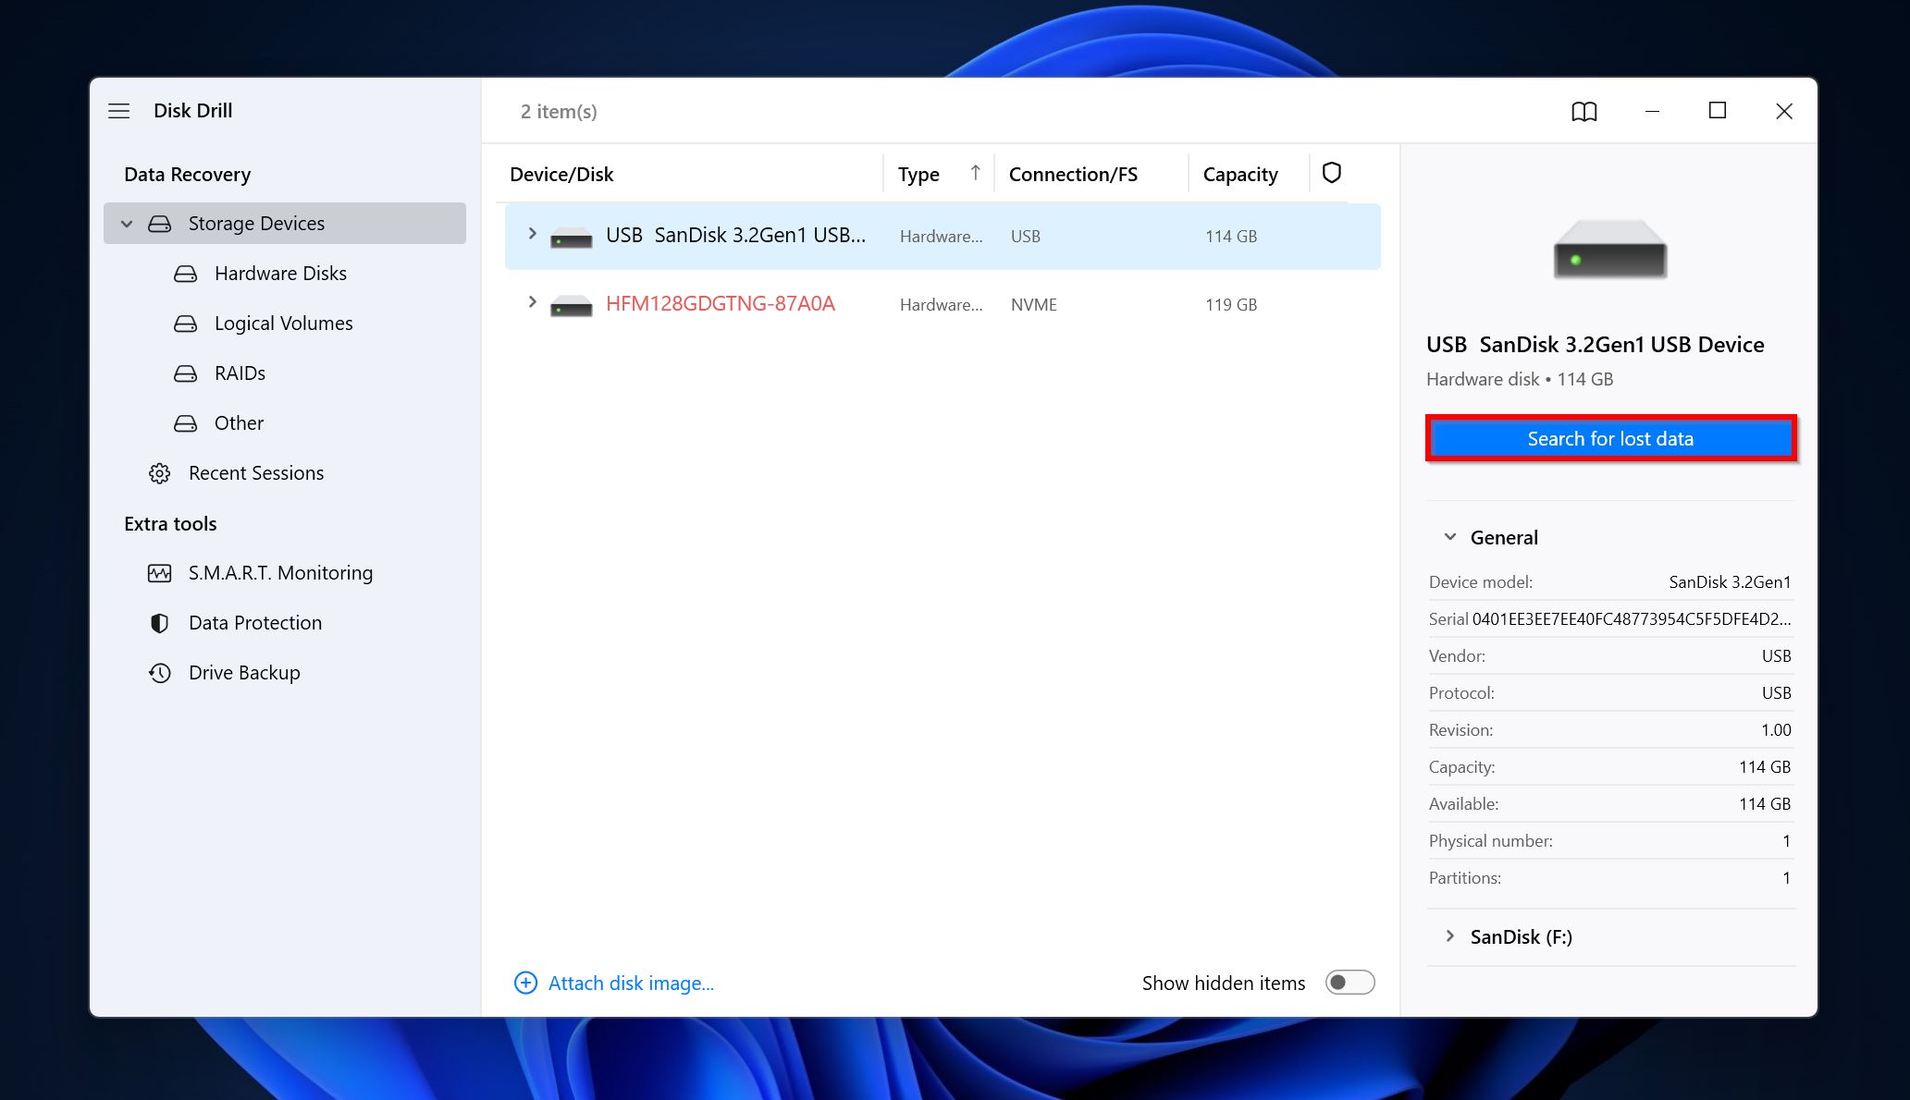The height and width of the screenshot is (1100, 1910).
Task: Minimize the Disk Drill window
Action: [x=1652, y=111]
